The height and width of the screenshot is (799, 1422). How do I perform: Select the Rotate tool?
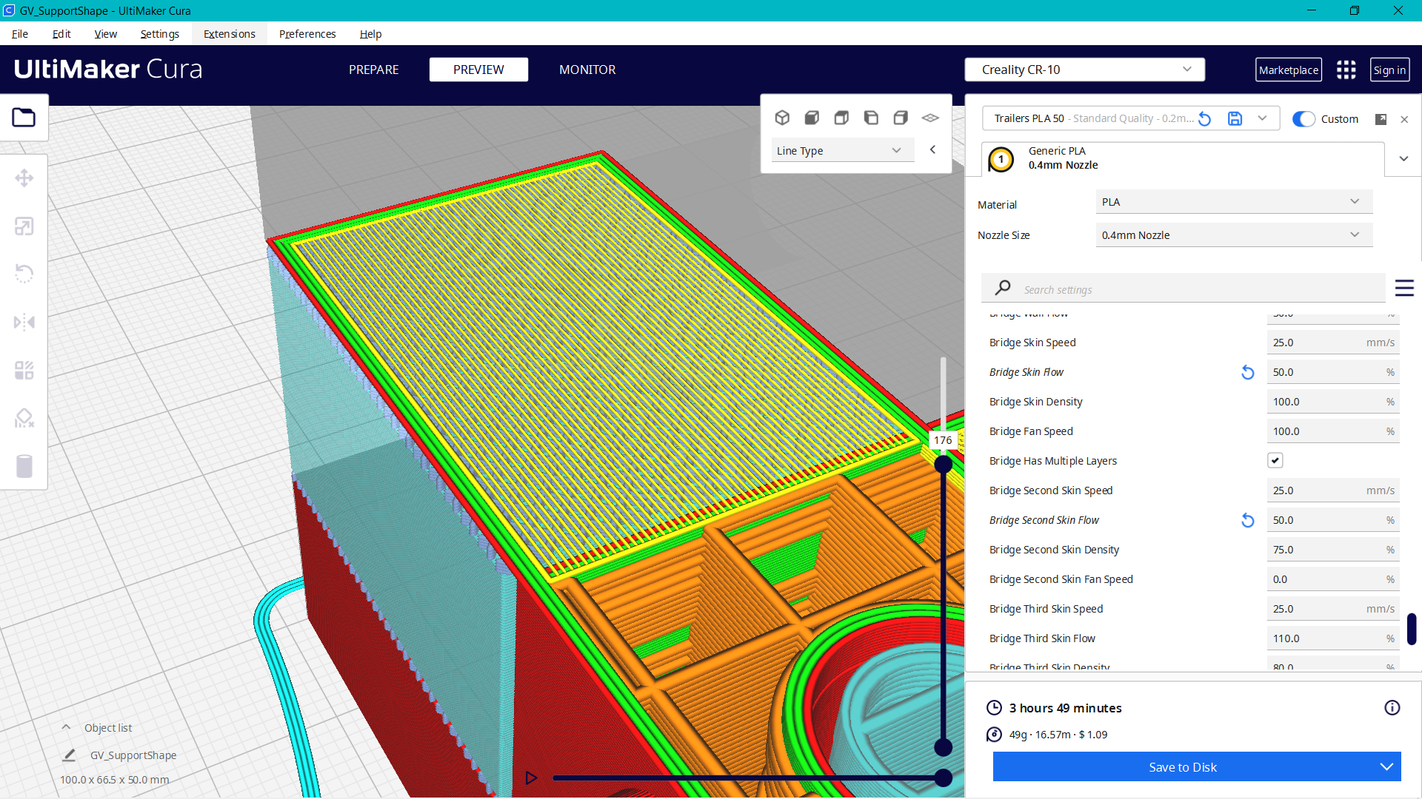coord(24,273)
